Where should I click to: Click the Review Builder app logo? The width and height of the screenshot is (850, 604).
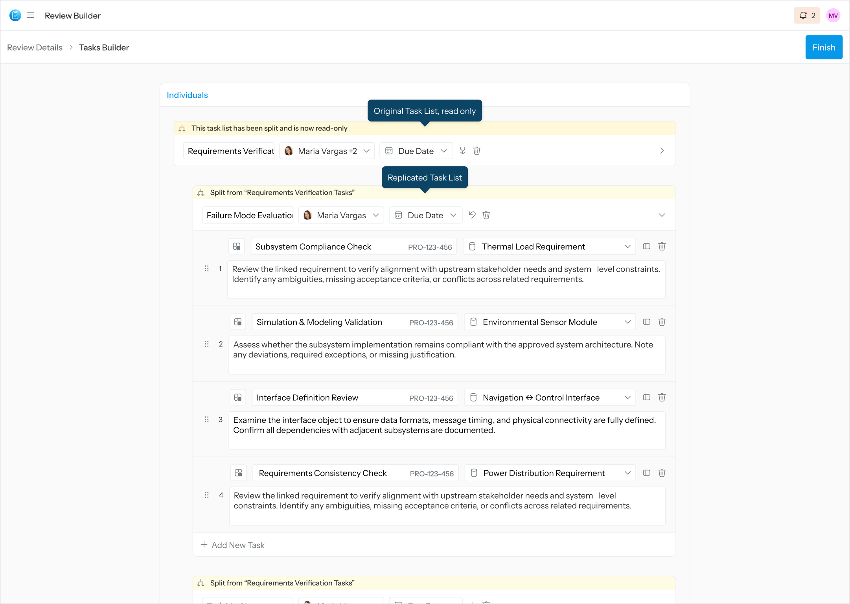pyautogui.click(x=15, y=15)
